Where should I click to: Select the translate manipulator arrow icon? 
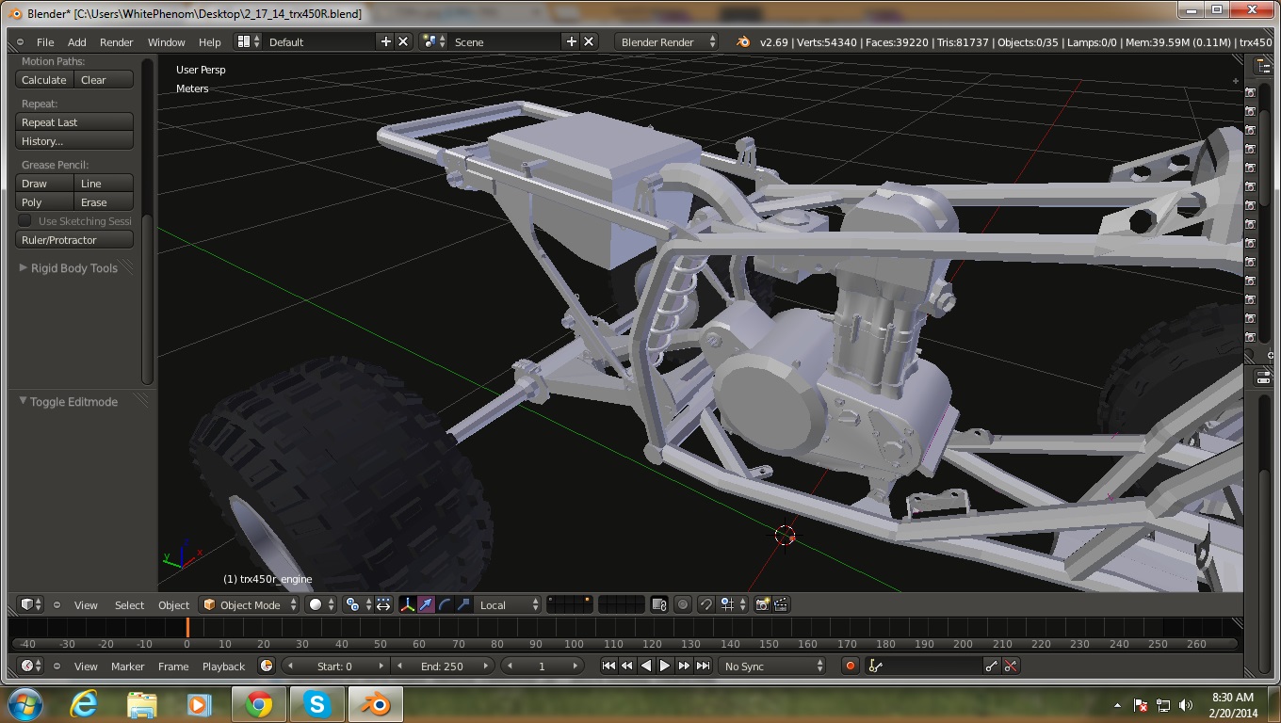click(427, 604)
